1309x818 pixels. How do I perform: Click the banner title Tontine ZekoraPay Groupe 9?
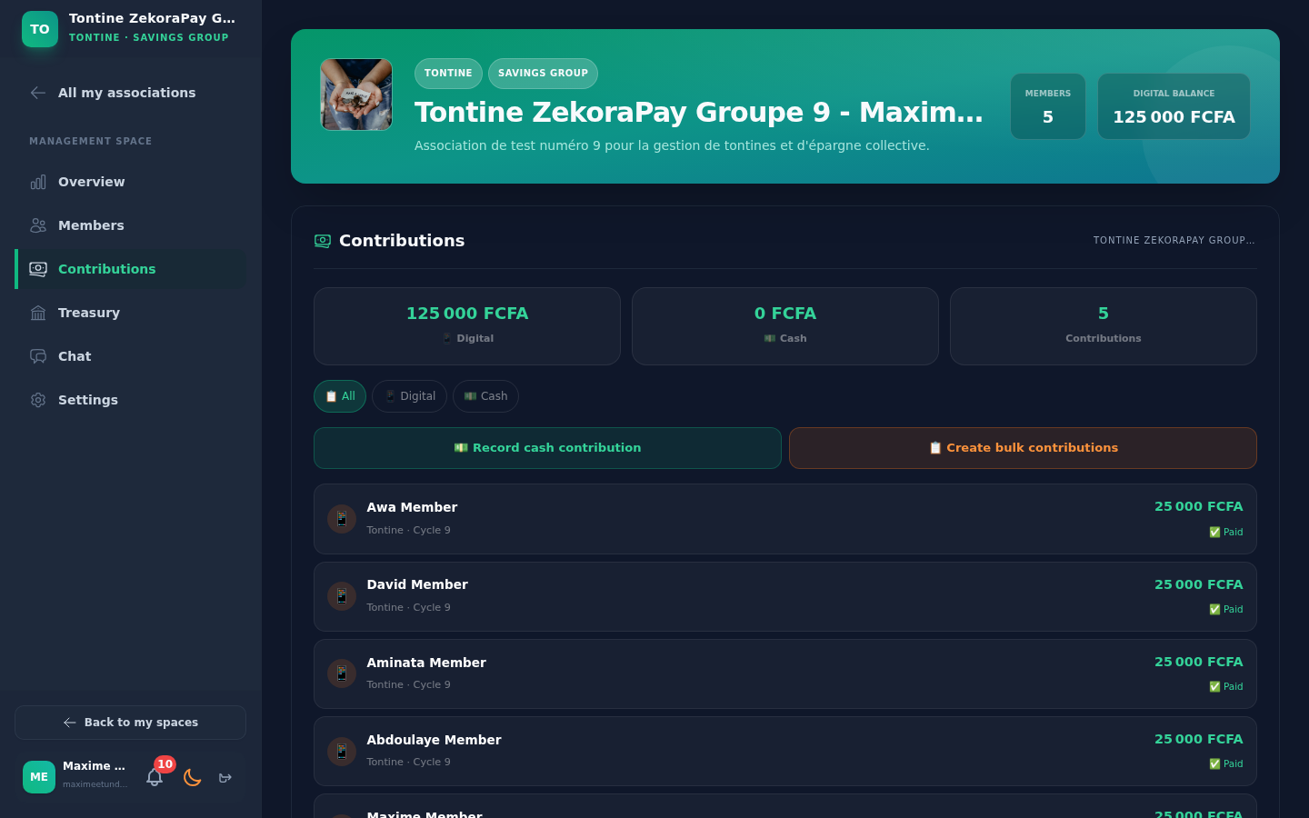pos(699,112)
